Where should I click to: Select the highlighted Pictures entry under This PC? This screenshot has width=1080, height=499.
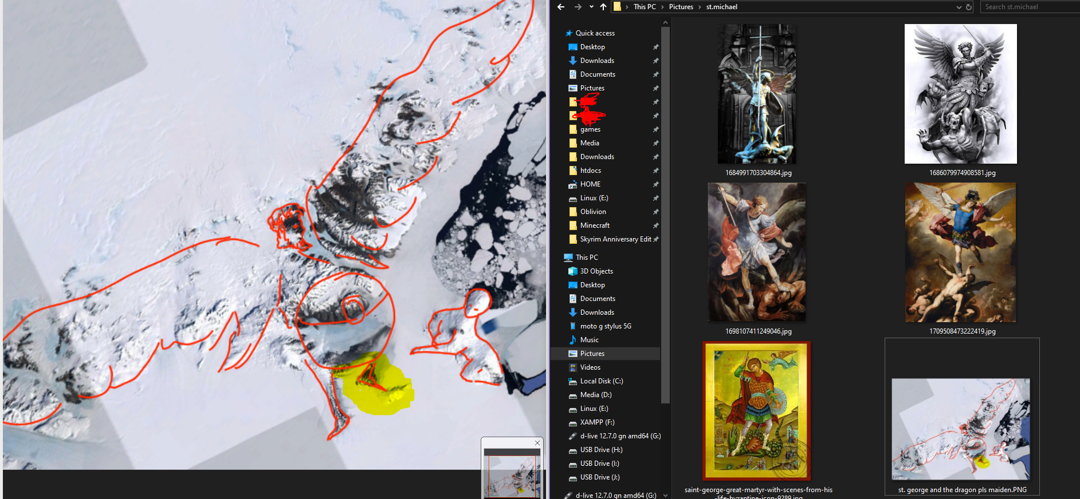[x=605, y=354]
